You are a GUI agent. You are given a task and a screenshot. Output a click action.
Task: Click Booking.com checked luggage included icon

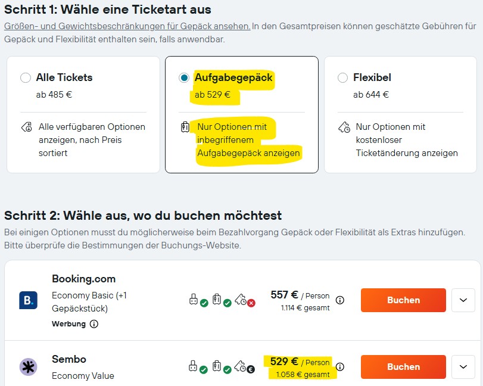click(218, 299)
